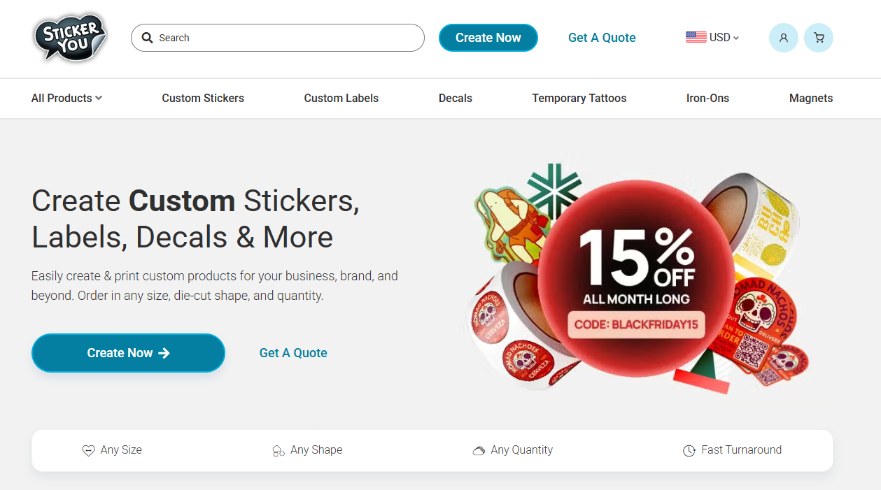The height and width of the screenshot is (490, 881).
Task: Click the search magnifier icon
Action: 147,38
